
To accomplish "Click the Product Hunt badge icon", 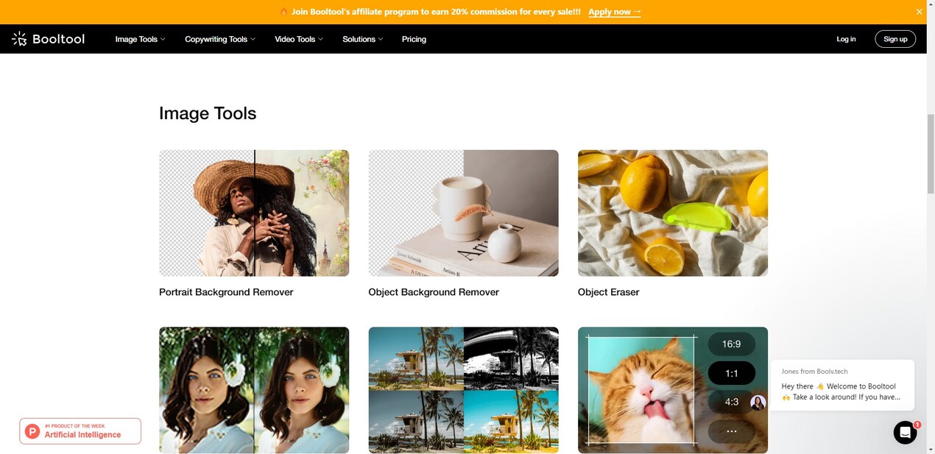I will coord(32,431).
